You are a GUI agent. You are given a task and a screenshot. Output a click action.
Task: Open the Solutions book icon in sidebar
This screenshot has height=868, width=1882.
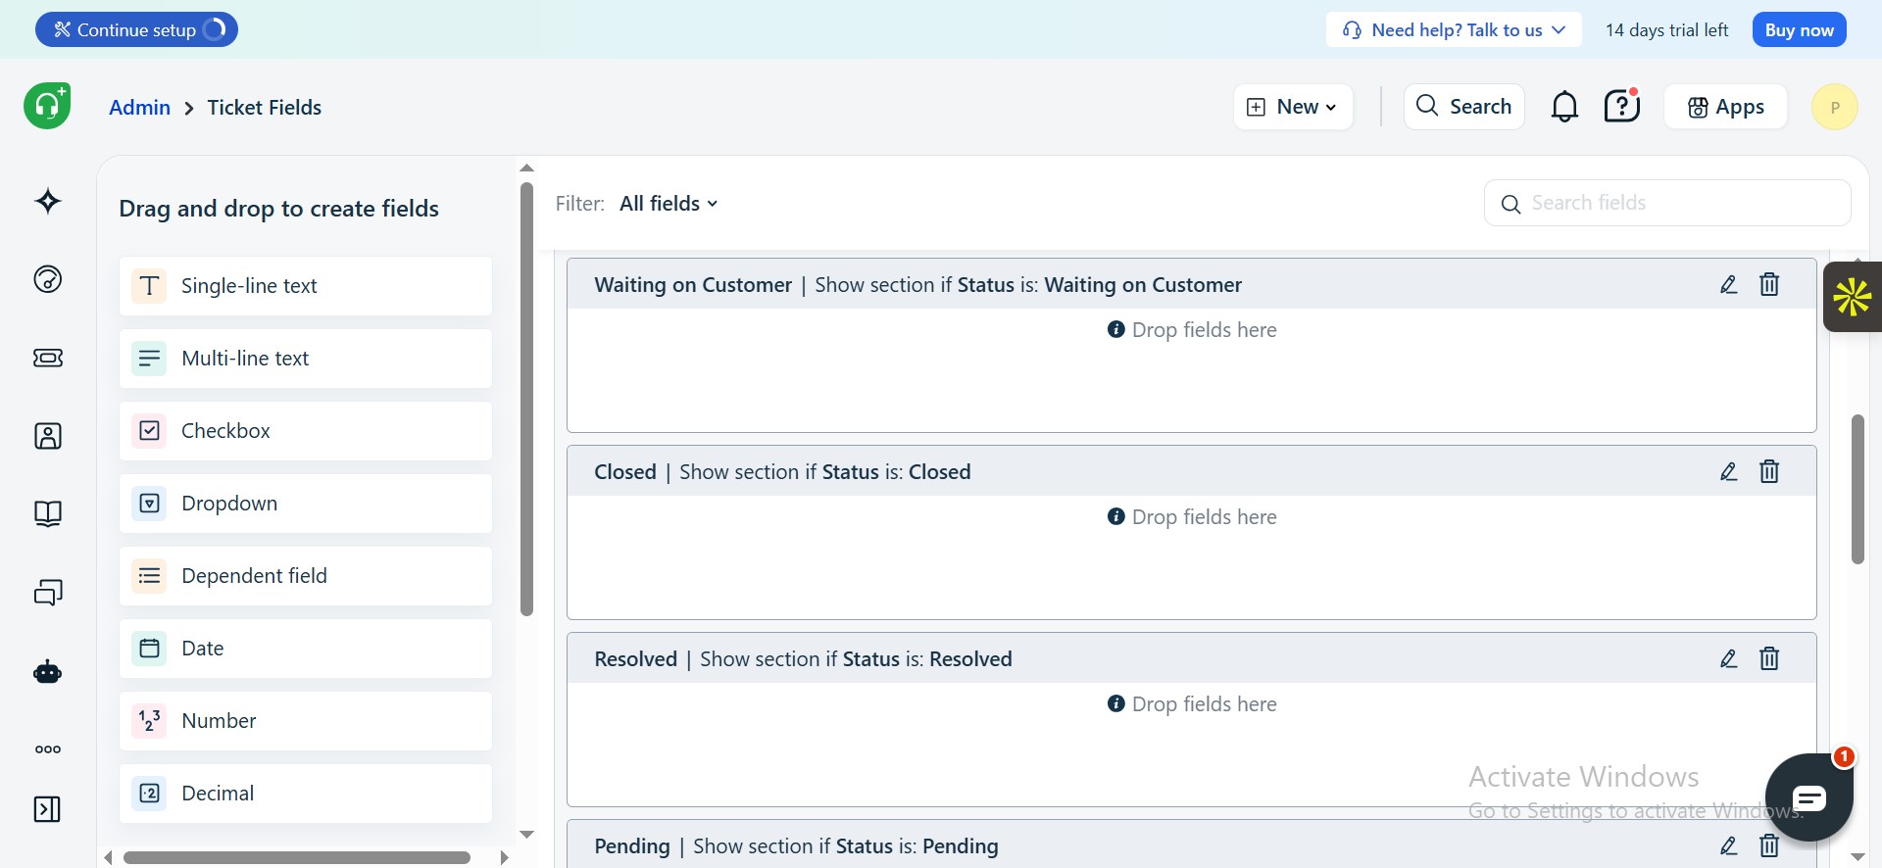[x=48, y=513]
